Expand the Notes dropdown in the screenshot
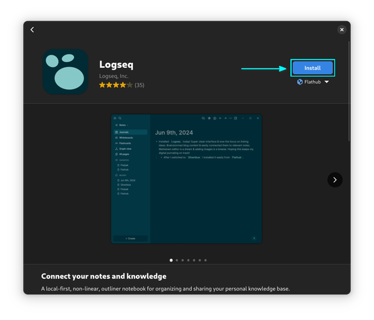This screenshot has width=374, height=320. [128, 125]
